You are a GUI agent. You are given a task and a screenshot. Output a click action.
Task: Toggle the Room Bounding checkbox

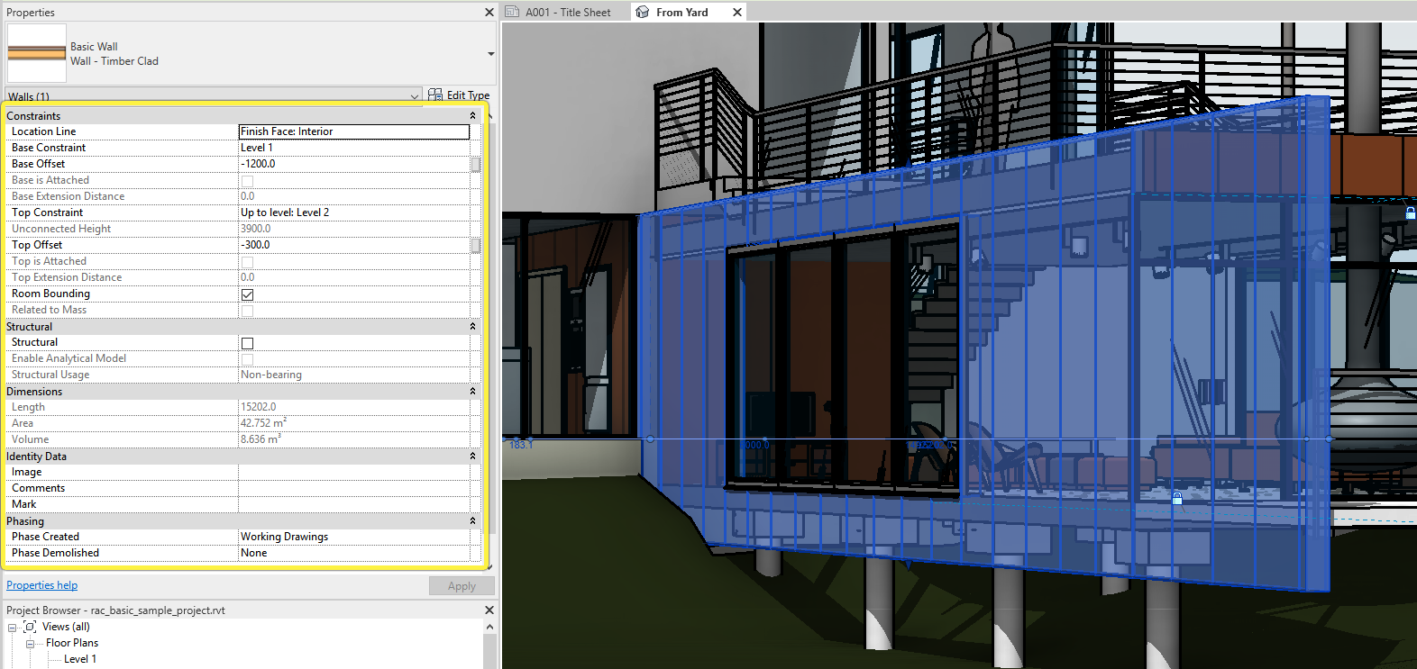247,294
